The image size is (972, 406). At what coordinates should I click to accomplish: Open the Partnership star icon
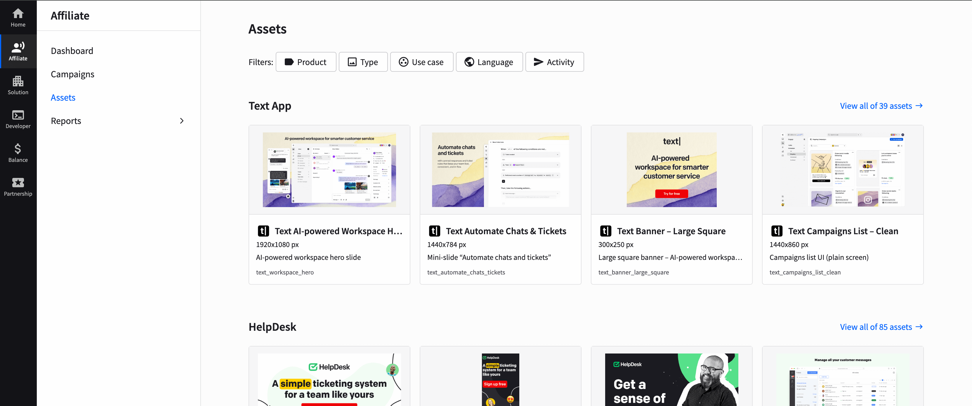pos(18,183)
